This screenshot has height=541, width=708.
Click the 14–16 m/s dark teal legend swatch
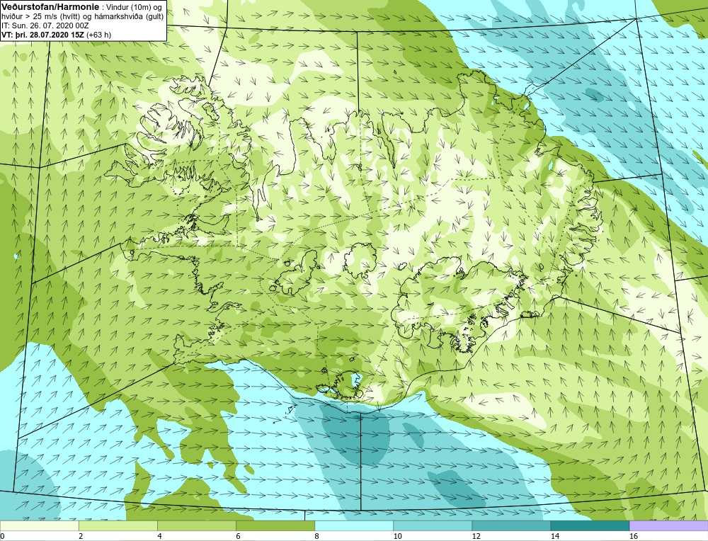pyautogui.click(x=590, y=525)
